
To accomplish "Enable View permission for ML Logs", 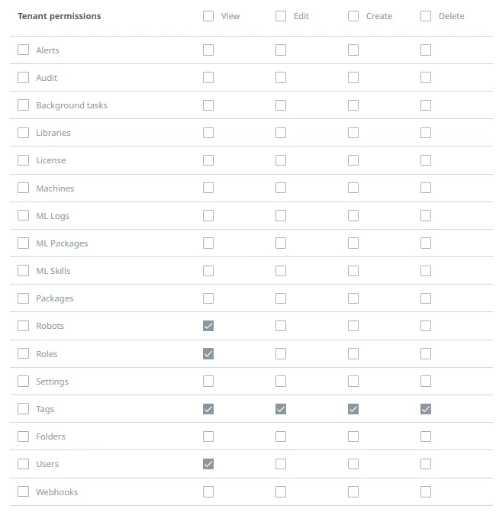I will [208, 215].
